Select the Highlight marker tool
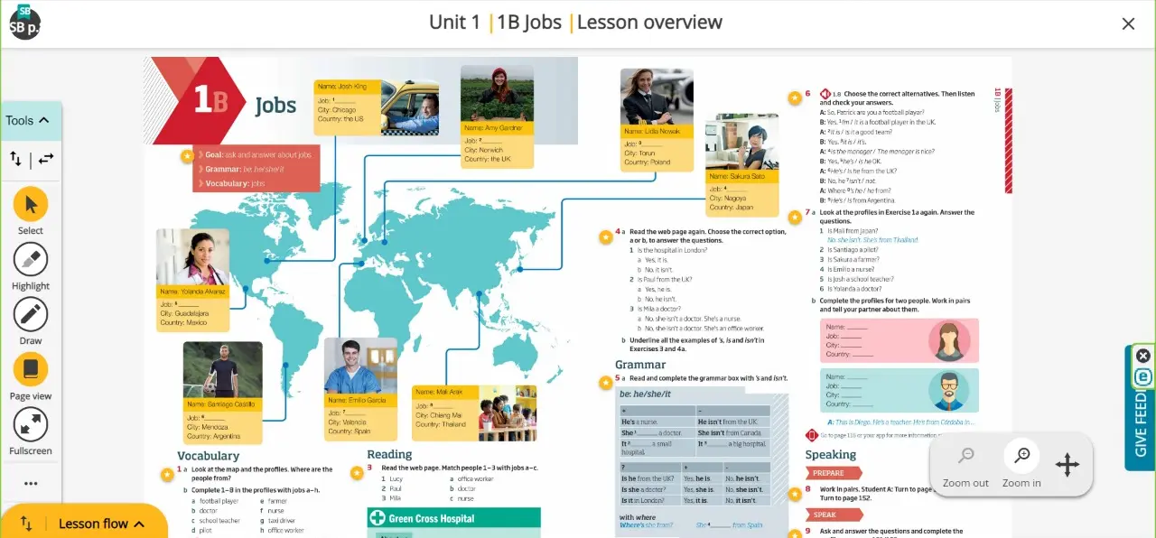Viewport: 1156px width, 538px height. (31, 260)
